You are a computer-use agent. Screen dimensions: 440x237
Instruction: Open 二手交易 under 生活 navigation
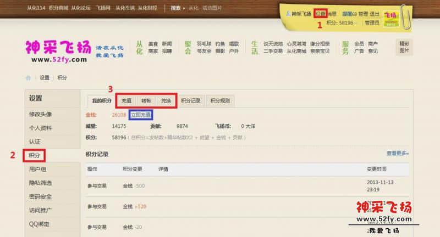(x=273, y=51)
